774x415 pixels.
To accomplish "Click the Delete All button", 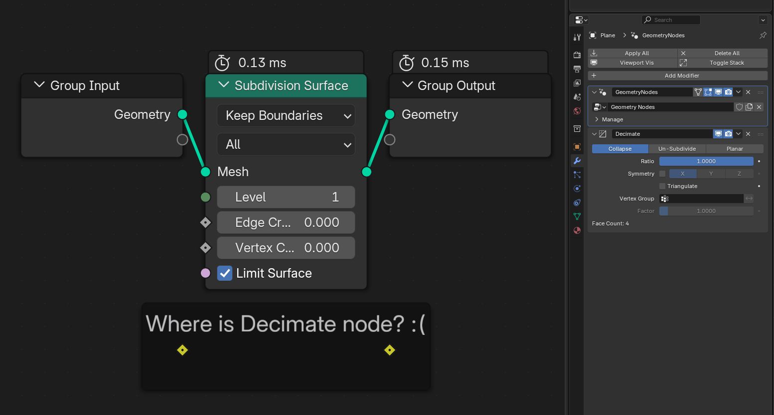I will point(723,53).
